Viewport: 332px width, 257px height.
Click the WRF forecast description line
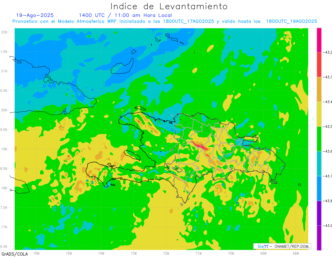tap(165, 21)
